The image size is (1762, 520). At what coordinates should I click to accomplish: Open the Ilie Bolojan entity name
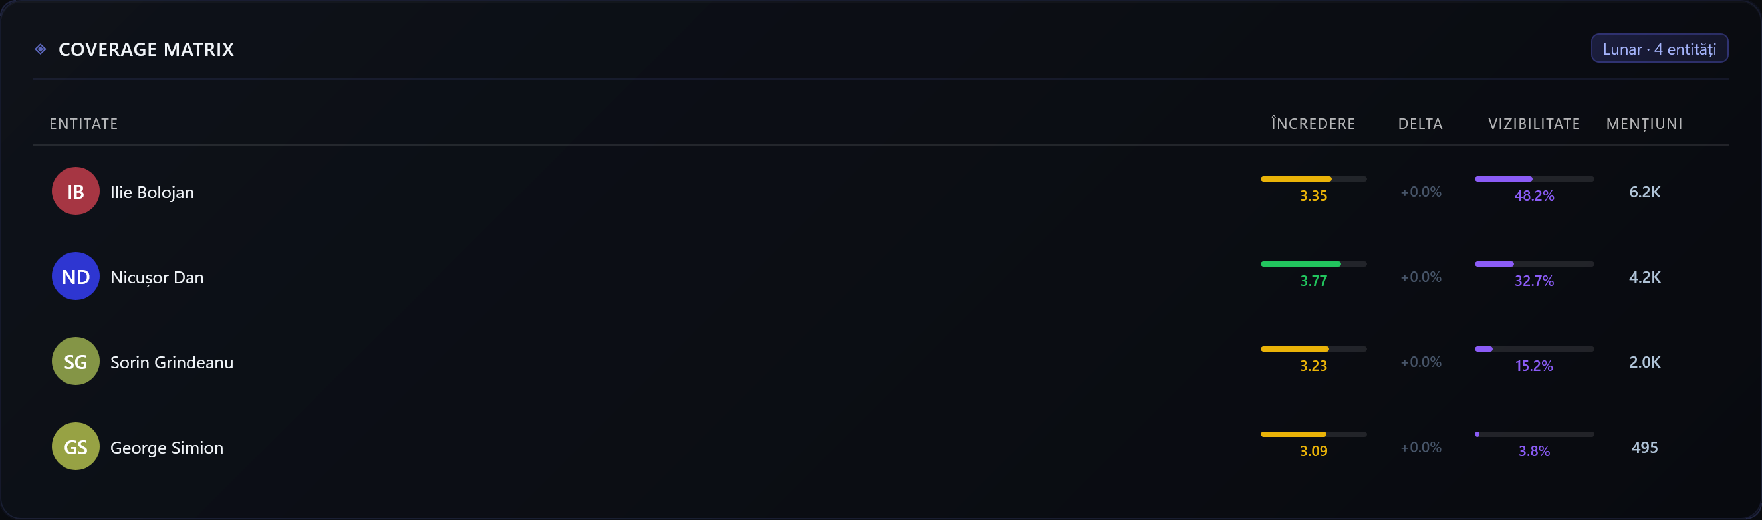pos(152,192)
